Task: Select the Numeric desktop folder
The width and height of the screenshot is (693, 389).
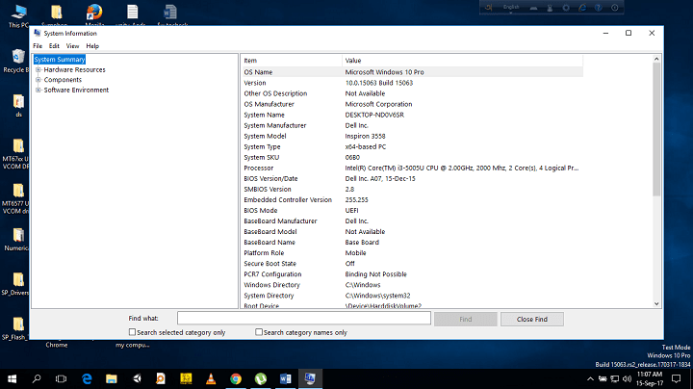Action: (16, 239)
